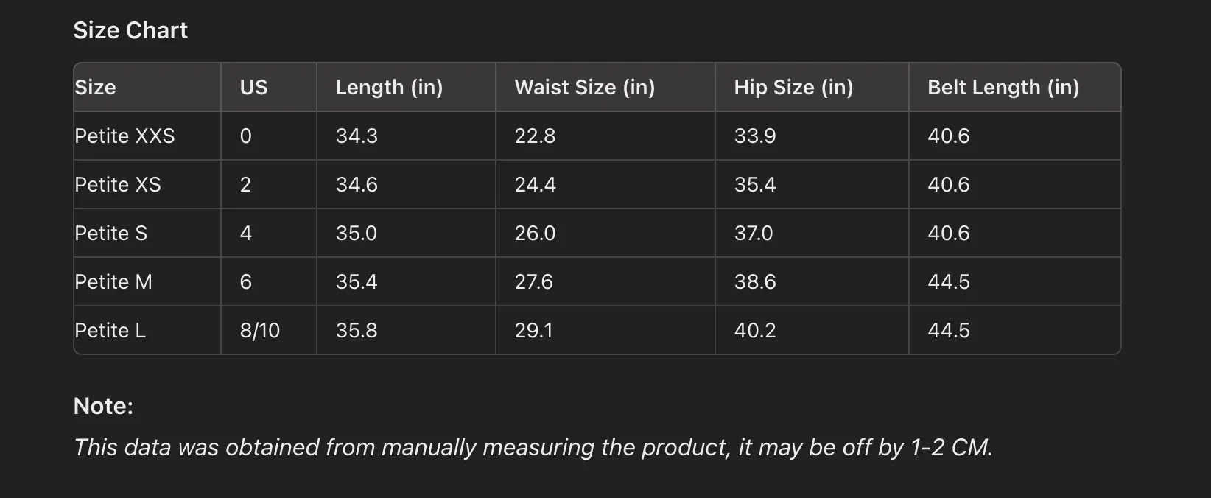Click the italic measurement disclaimer text

coord(533,447)
